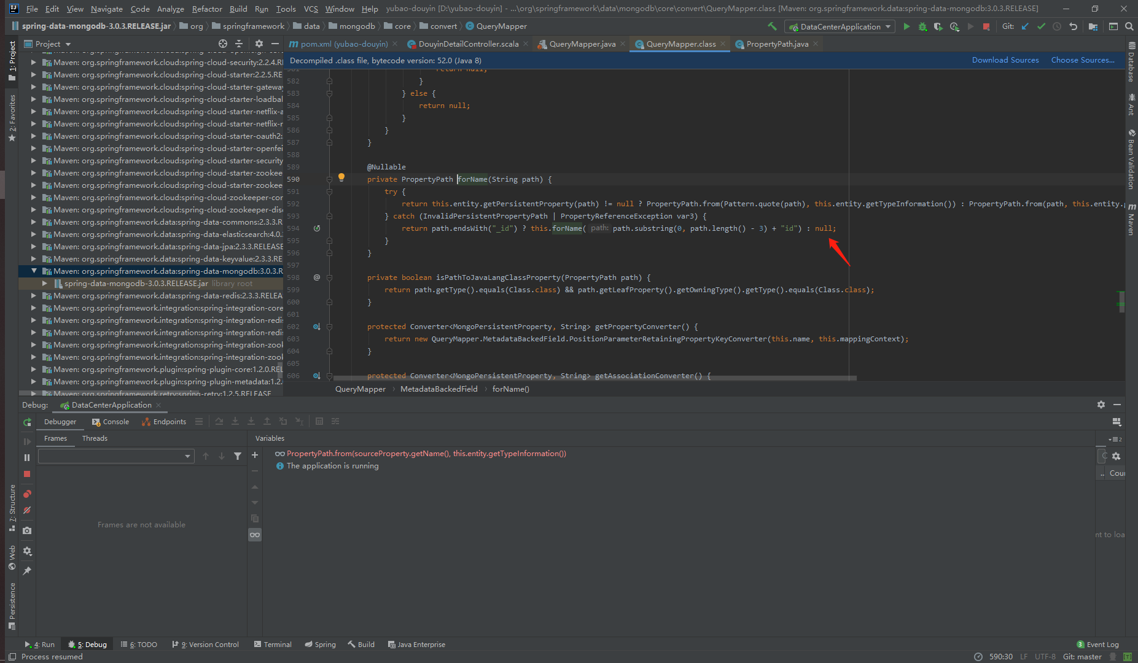Toggle the Ant tool window stripe
The height and width of the screenshot is (663, 1138).
pyautogui.click(x=1131, y=104)
